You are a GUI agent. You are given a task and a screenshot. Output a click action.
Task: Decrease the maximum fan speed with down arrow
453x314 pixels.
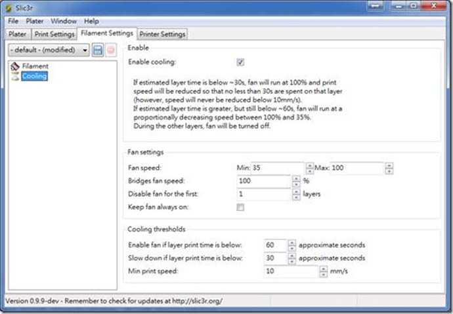coord(389,171)
